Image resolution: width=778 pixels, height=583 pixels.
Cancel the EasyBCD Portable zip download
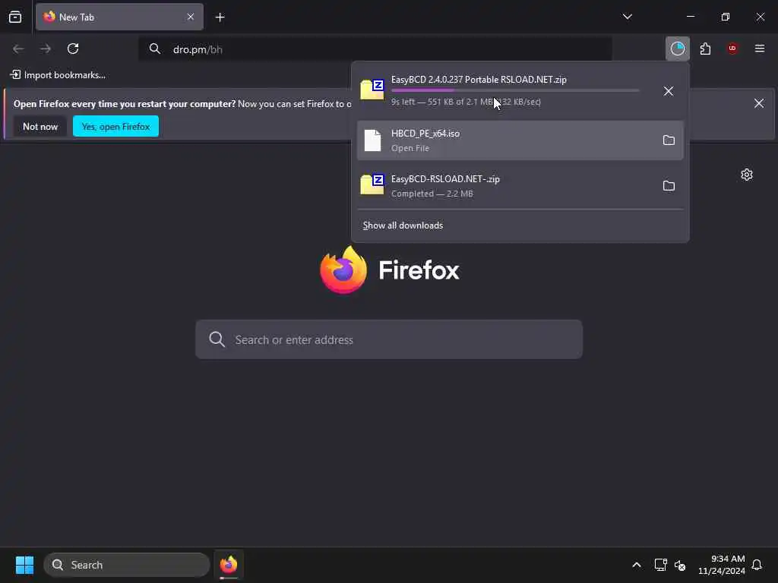click(x=669, y=91)
